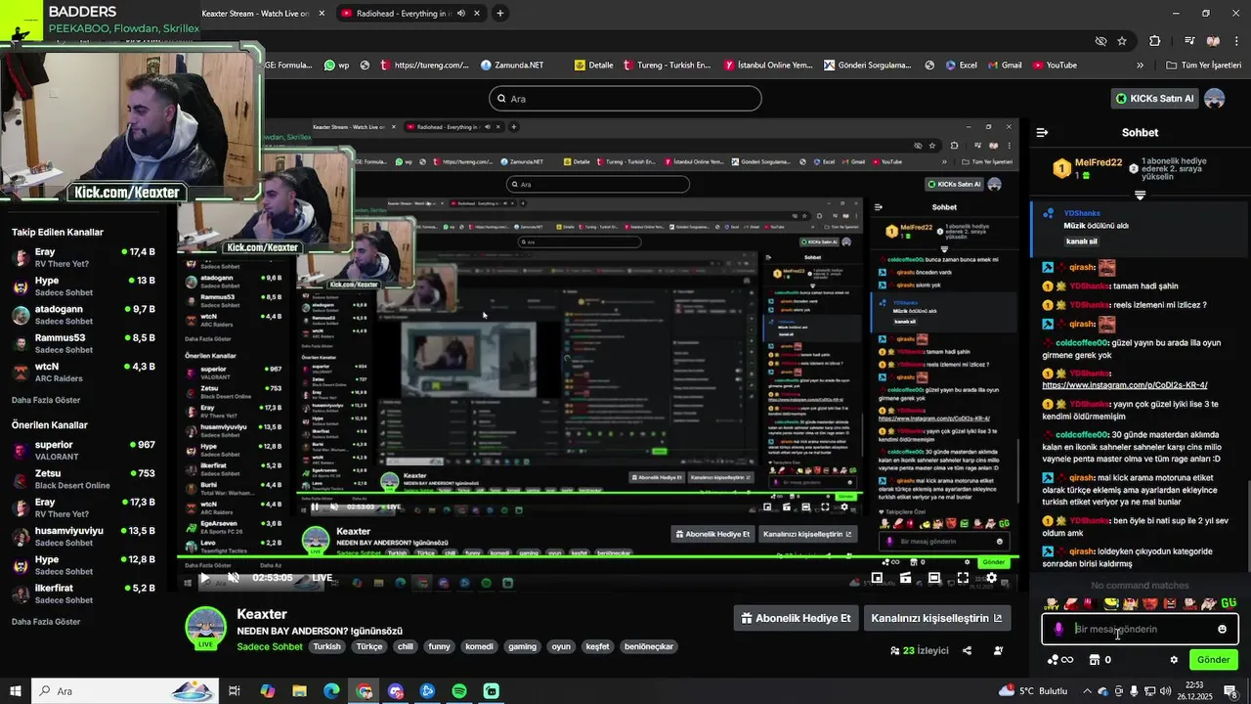Click the user report icon beside share
Image resolution: width=1251 pixels, height=704 pixels.
998,650
